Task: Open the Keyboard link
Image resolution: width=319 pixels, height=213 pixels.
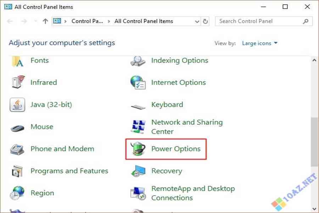Action: point(167,105)
